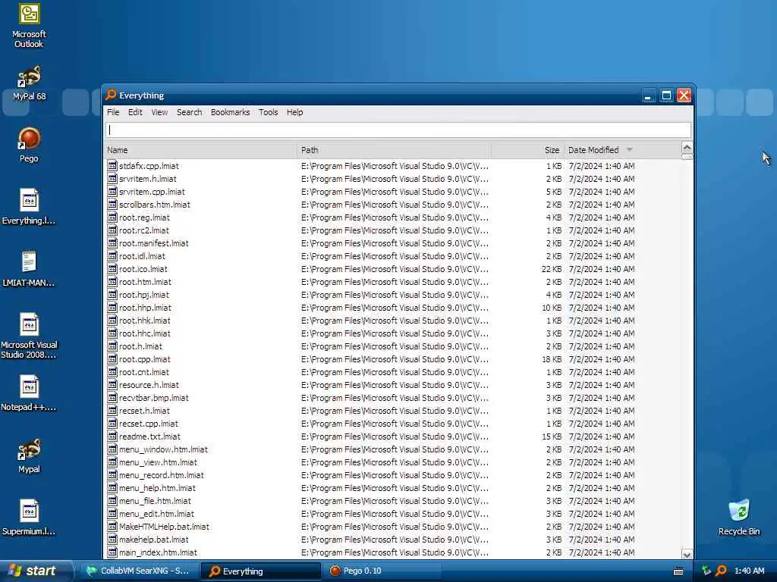Click the Everything taskbar button
The image size is (777, 582).
(x=260, y=571)
